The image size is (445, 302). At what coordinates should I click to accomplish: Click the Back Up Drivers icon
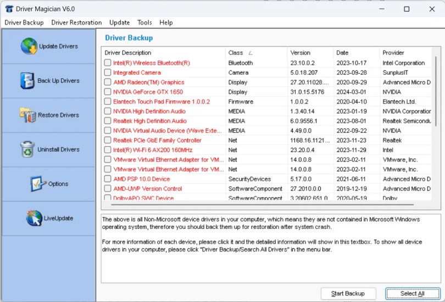[27, 81]
